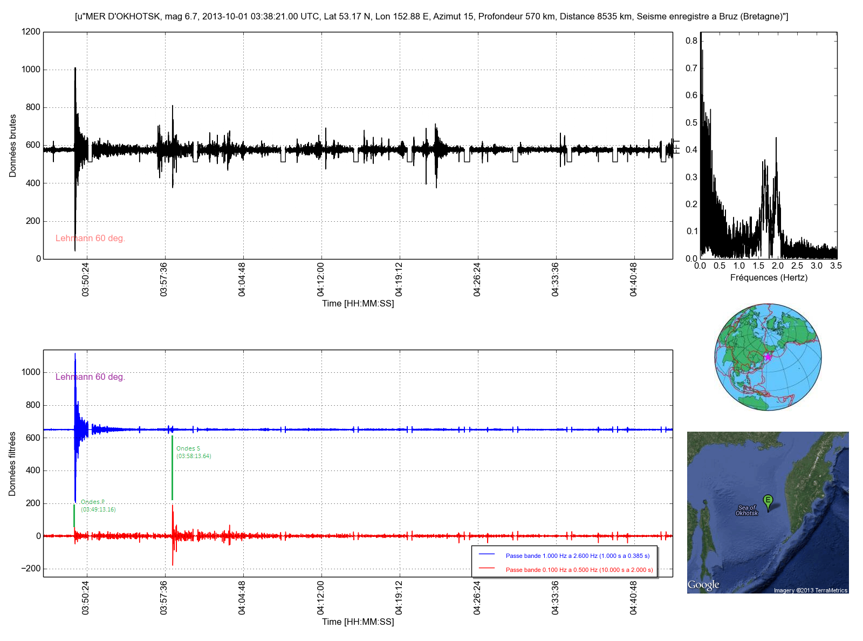The height and width of the screenshot is (641, 863).
Task: Click the Données brutes y-axis label
Action: 13,146
